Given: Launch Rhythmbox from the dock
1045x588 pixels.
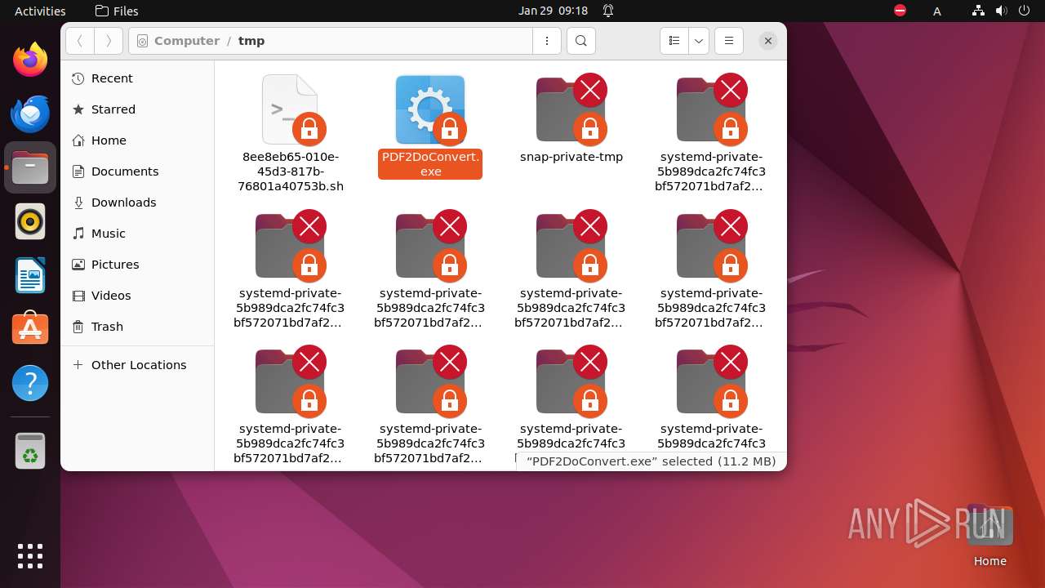Looking at the screenshot, I should 30,221.
